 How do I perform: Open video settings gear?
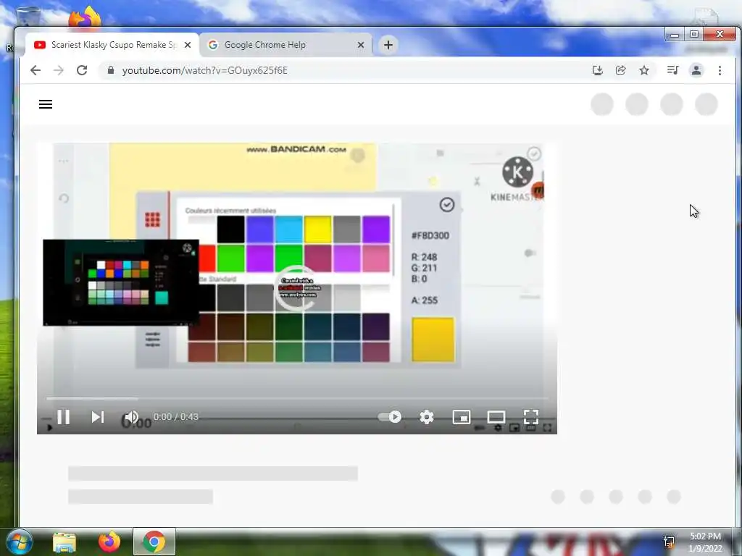(x=426, y=416)
